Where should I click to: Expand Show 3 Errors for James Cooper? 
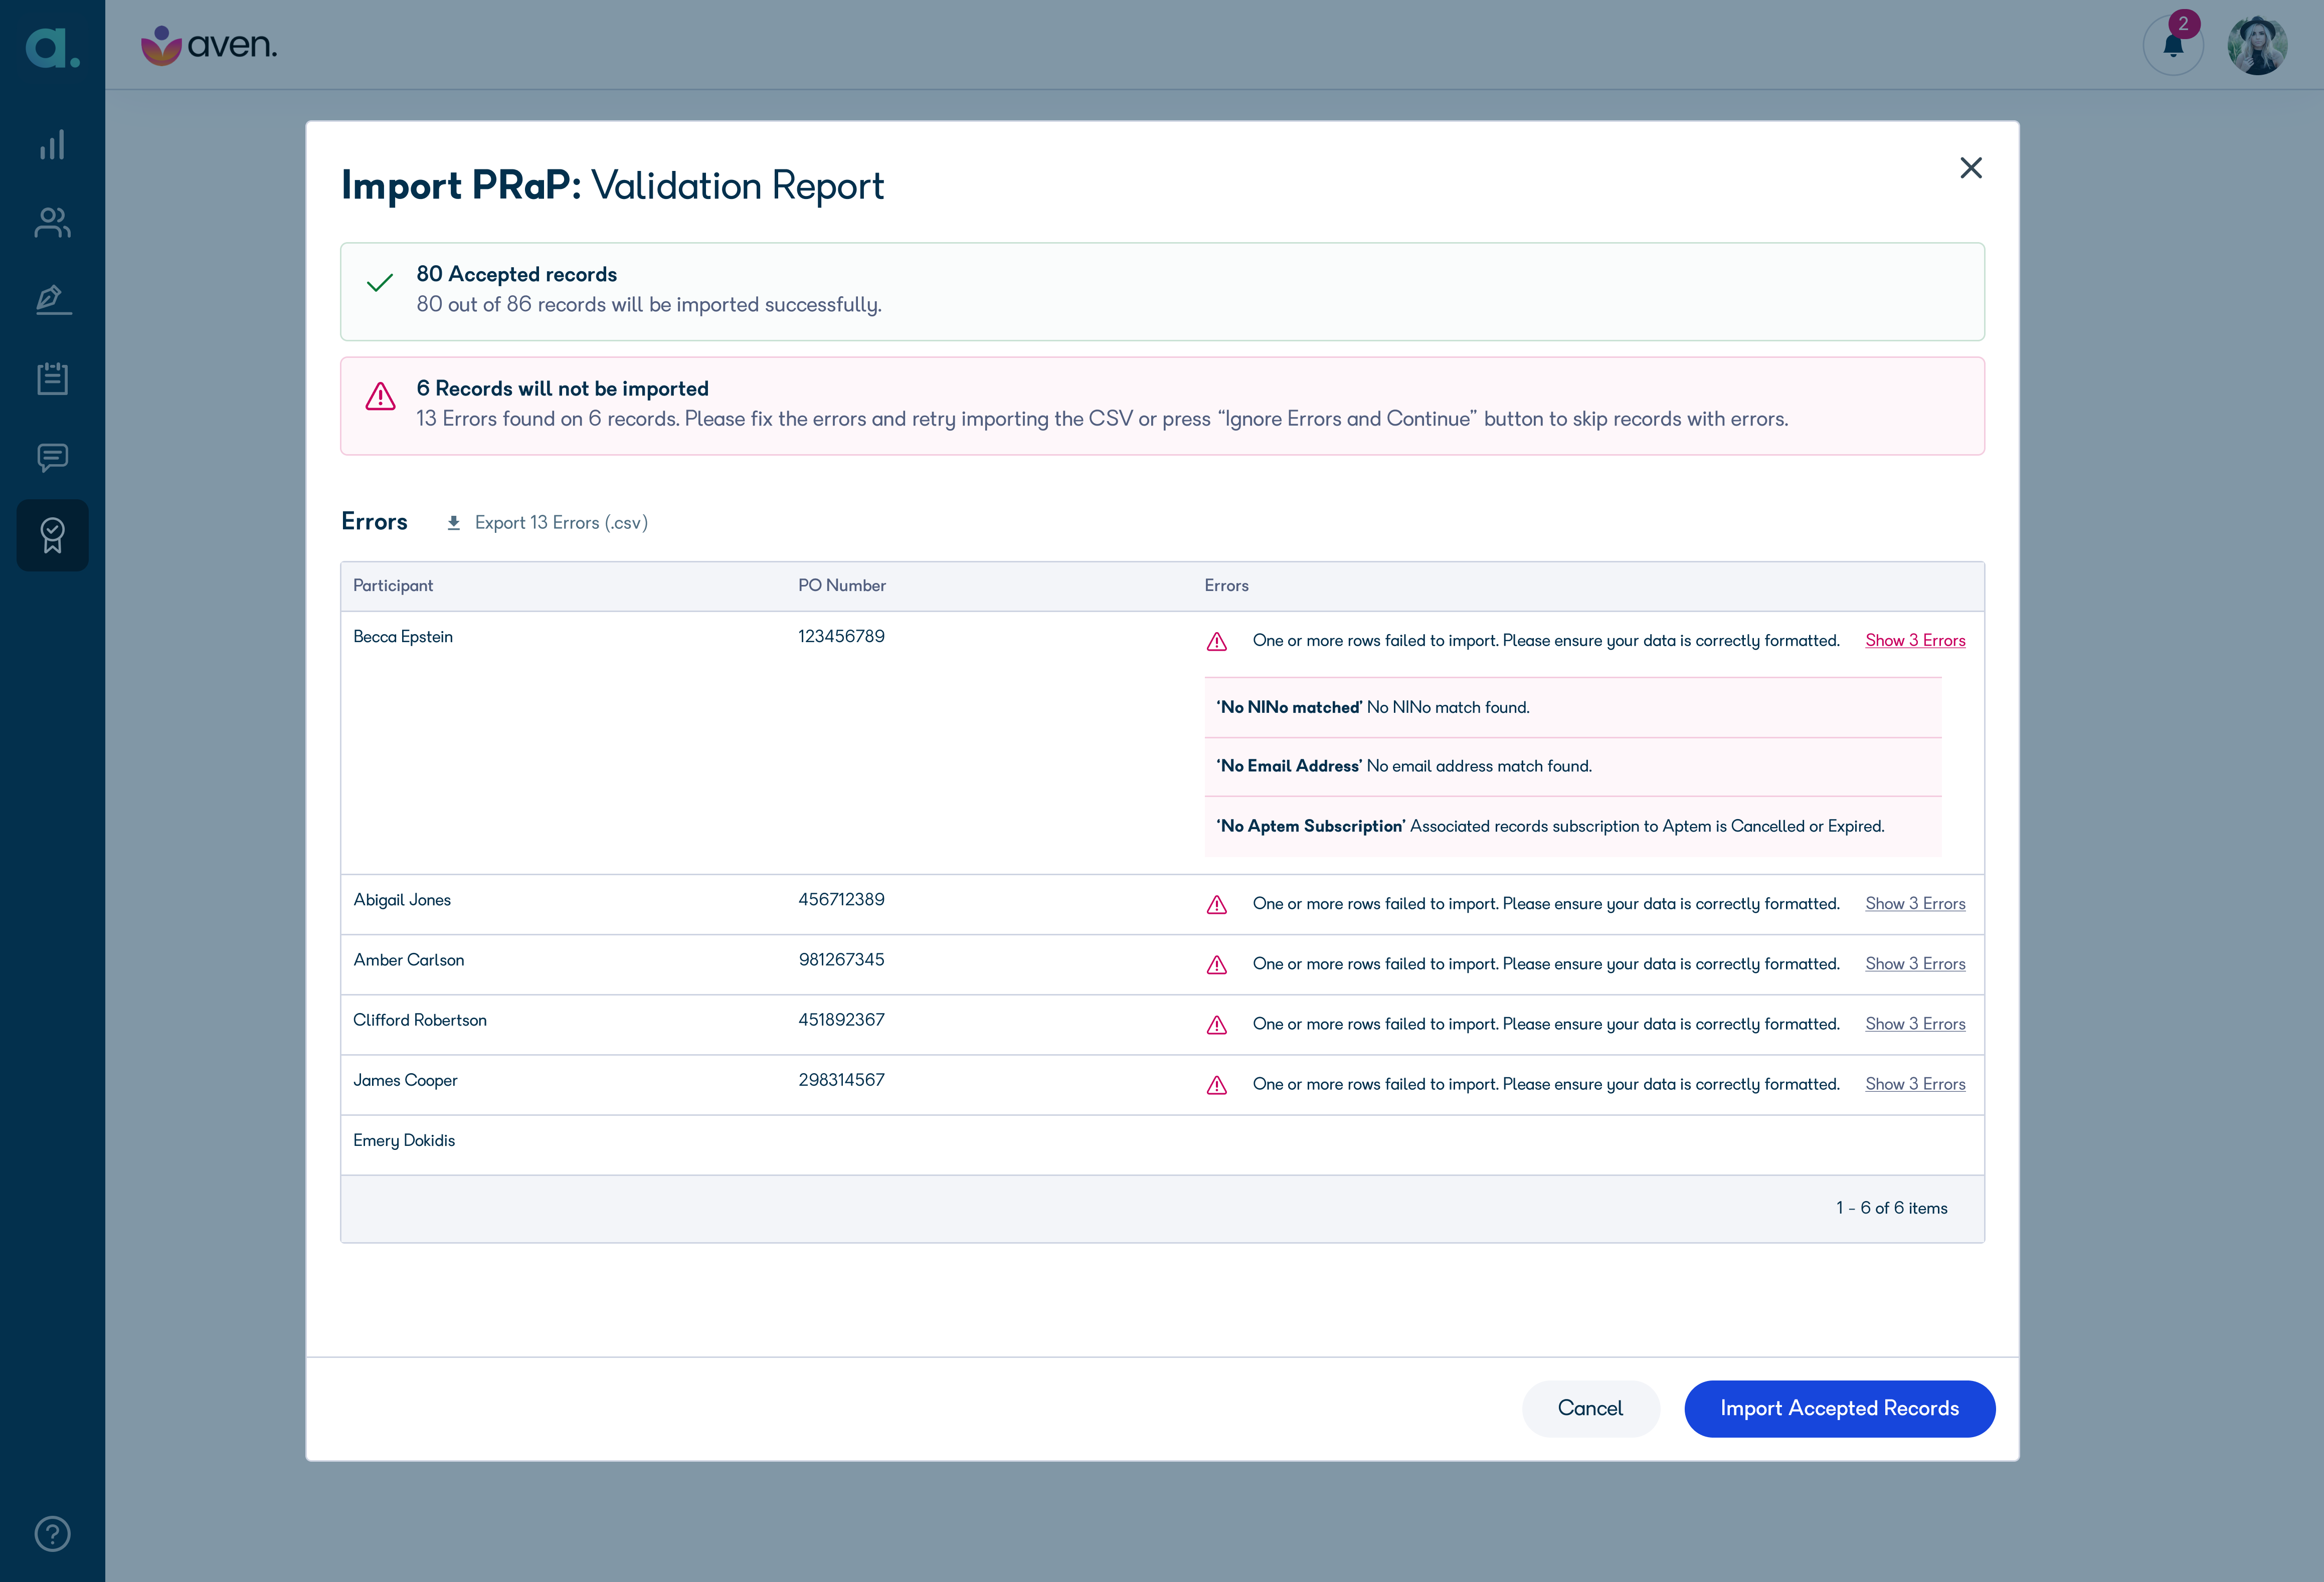tap(1915, 1084)
